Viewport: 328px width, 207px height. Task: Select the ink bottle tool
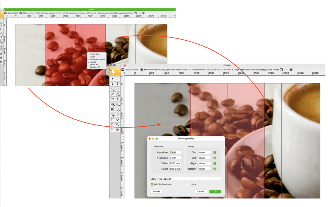pos(118,99)
